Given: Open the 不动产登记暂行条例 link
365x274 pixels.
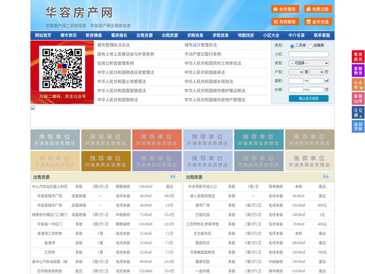Looking at the screenshot, I should point(203,54).
